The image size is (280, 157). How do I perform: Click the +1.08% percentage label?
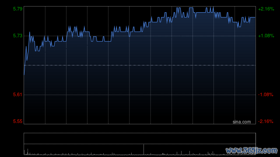pyautogui.click(x=266, y=36)
